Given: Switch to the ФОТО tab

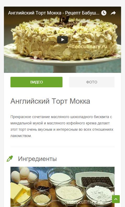Looking at the screenshot, I should click(92, 82).
